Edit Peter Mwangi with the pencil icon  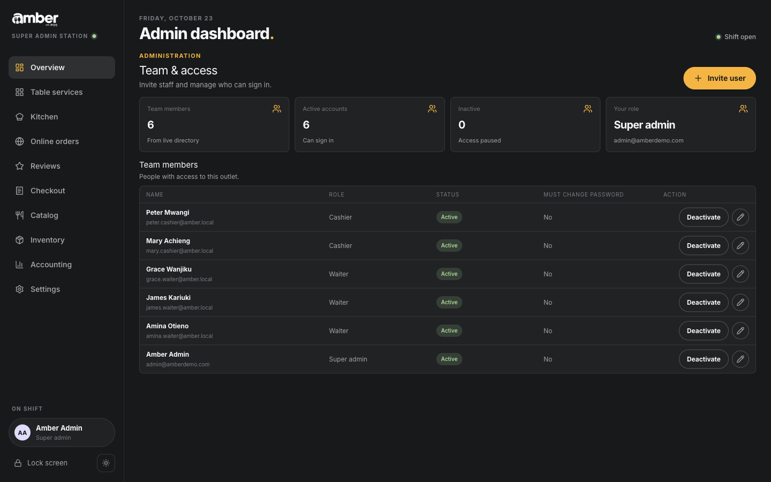pos(740,217)
